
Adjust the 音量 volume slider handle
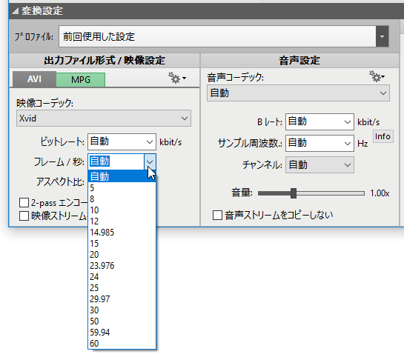coord(294,193)
